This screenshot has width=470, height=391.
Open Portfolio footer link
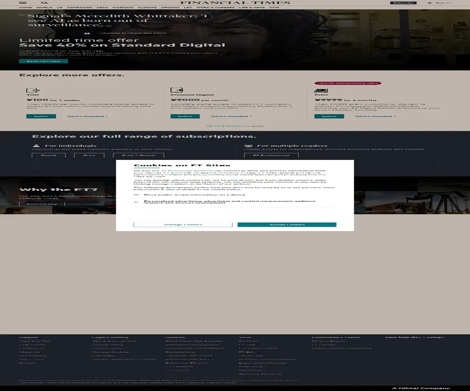(248, 341)
